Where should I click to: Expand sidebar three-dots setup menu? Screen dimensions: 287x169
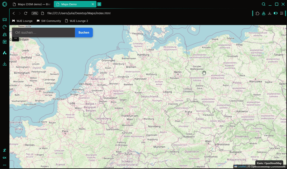pyautogui.click(x=5, y=165)
